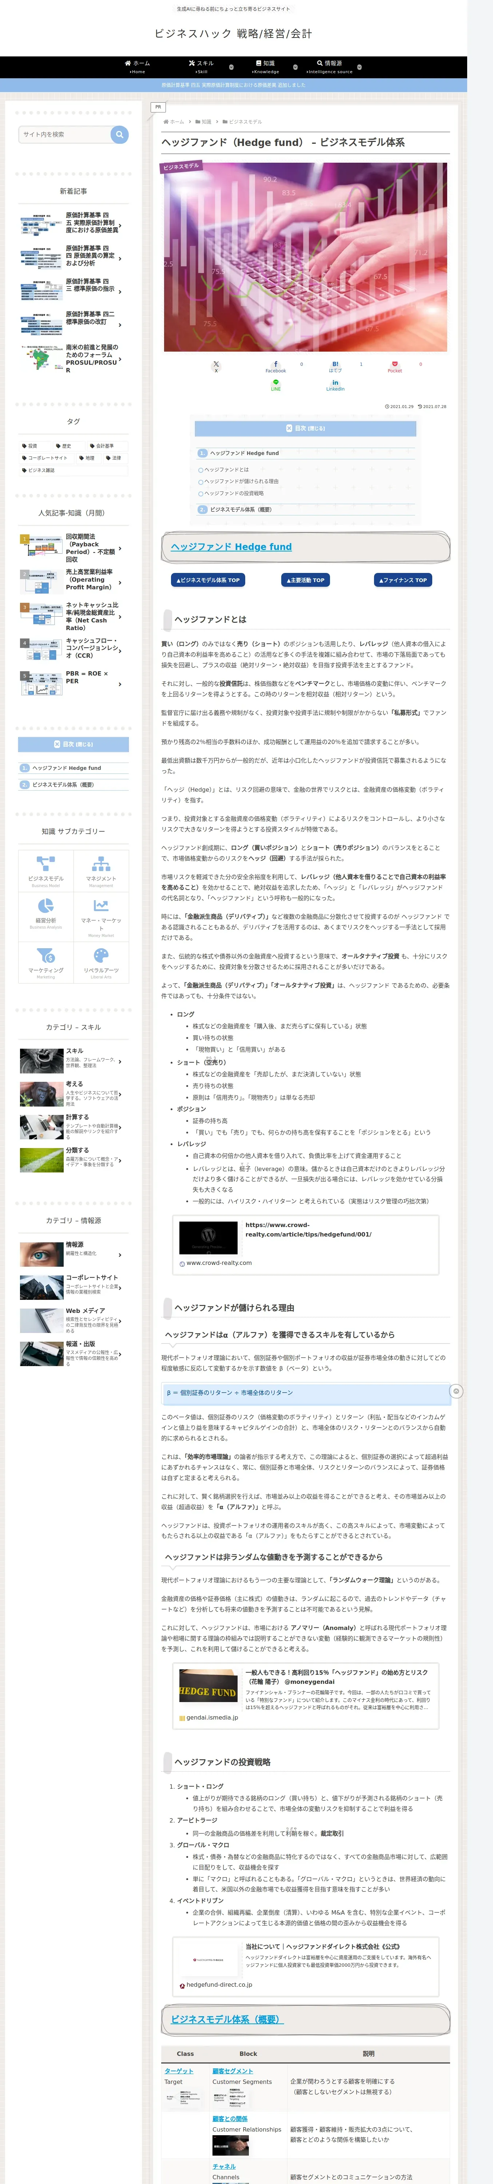Expand the 情報源 menu dropdown arrow

pyautogui.click(x=359, y=67)
